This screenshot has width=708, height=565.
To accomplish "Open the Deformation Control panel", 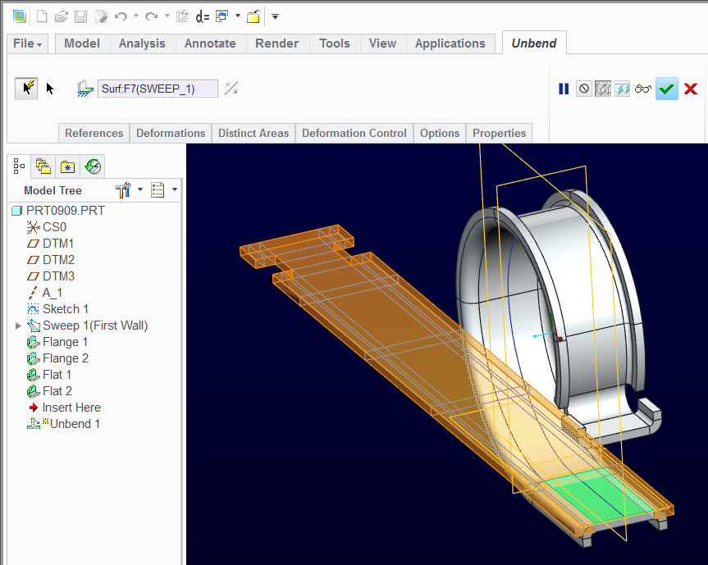I will (354, 133).
